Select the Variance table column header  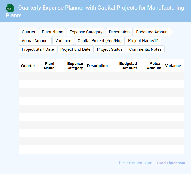pyautogui.click(x=173, y=66)
